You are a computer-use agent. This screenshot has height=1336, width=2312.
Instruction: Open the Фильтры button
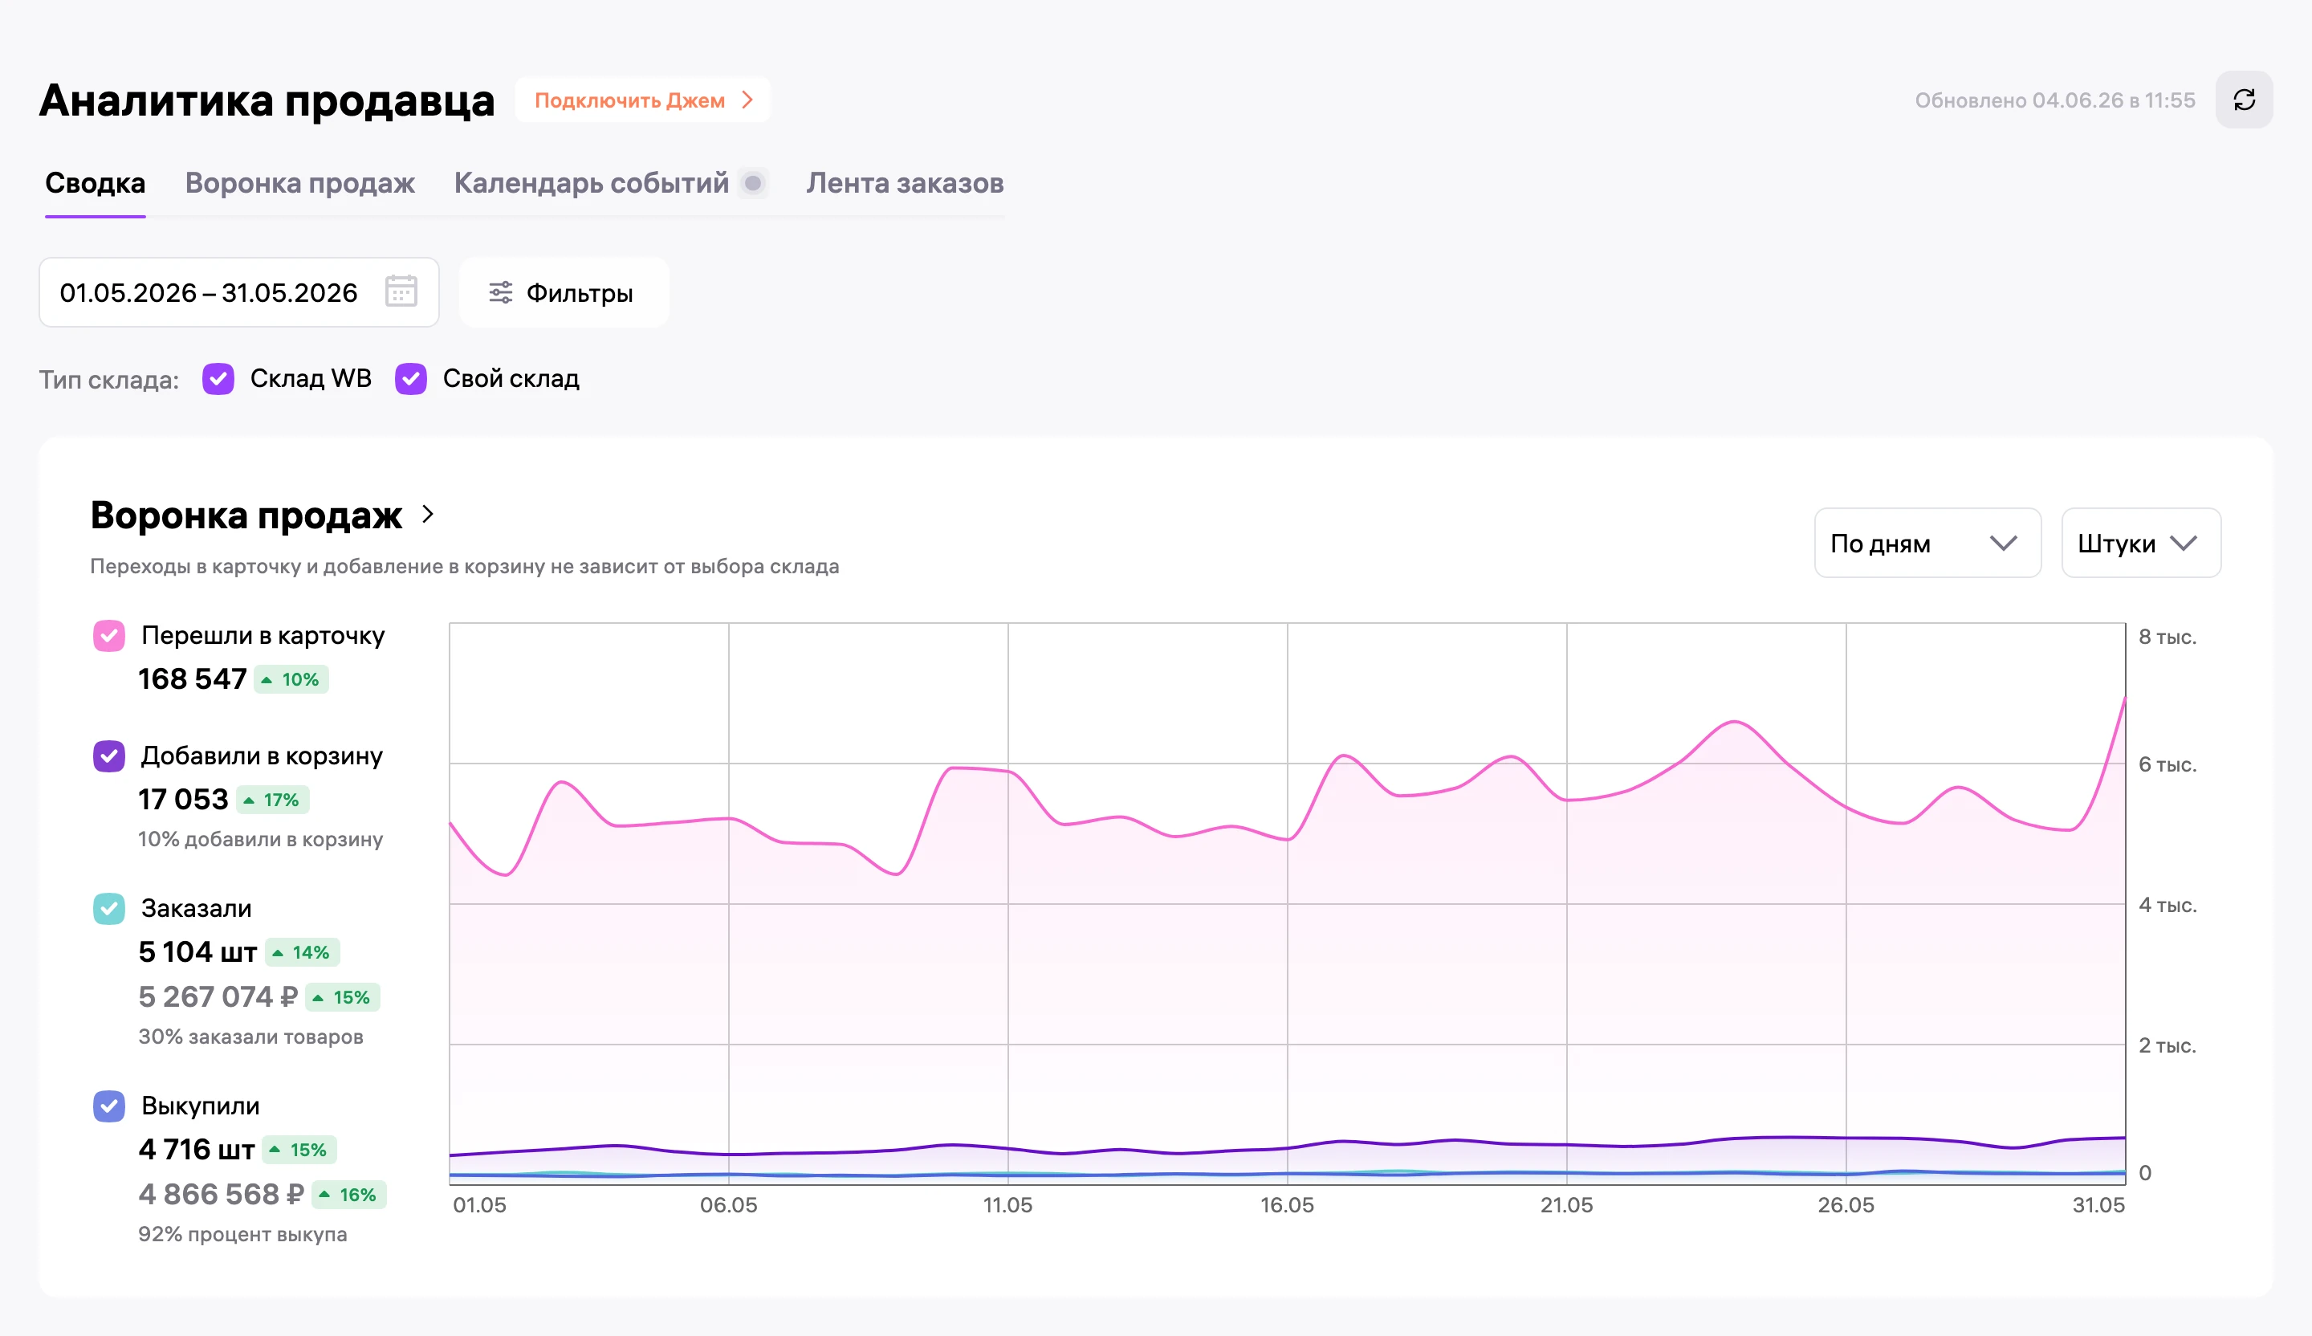coord(564,293)
